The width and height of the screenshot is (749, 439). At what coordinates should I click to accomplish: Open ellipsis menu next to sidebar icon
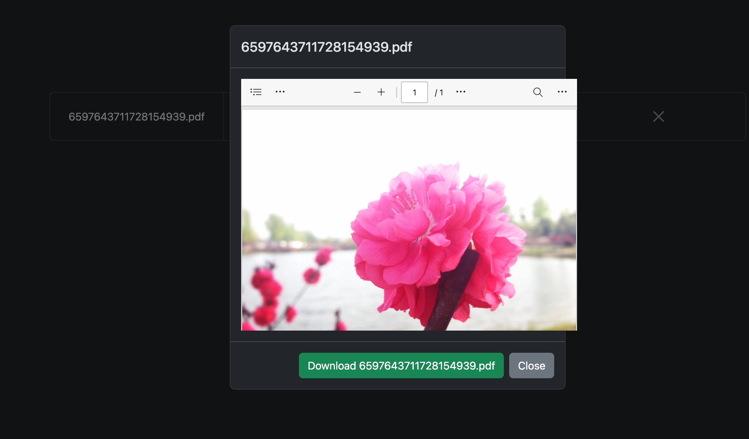click(280, 92)
